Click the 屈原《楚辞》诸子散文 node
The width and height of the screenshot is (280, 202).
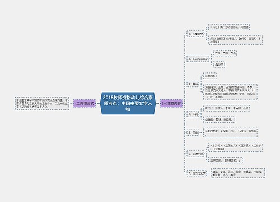pos(235,40)
